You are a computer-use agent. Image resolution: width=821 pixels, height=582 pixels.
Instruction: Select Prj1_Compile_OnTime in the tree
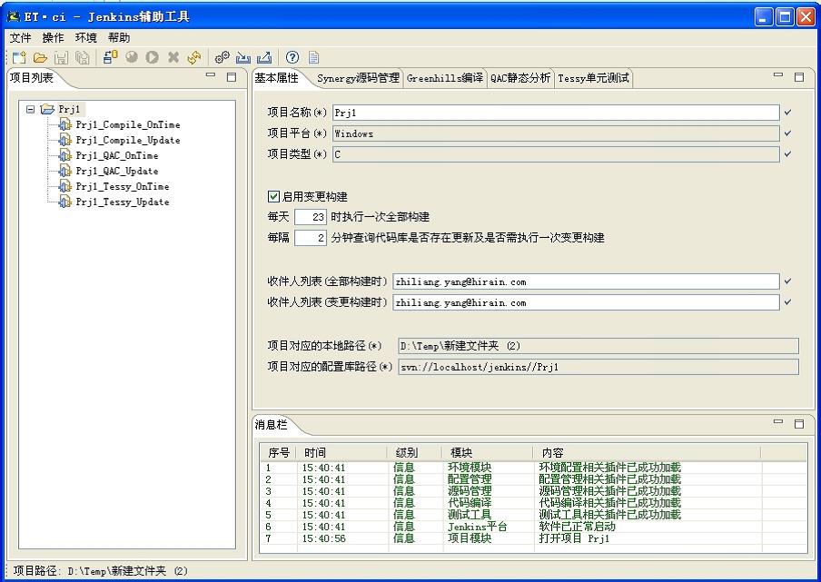pyautogui.click(x=128, y=124)
